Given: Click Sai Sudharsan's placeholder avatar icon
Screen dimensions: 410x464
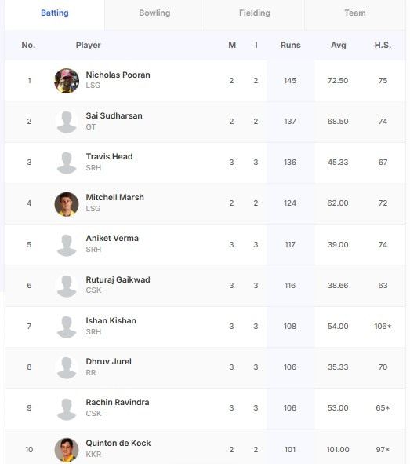Looking at the screenshot, I should pyautogui.click(x=67, y=122).
